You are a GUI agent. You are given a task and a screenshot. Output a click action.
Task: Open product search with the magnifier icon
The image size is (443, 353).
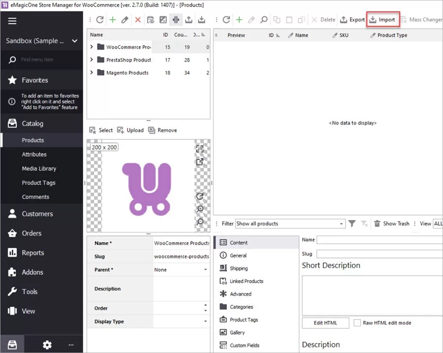click(x=263, y=20)
